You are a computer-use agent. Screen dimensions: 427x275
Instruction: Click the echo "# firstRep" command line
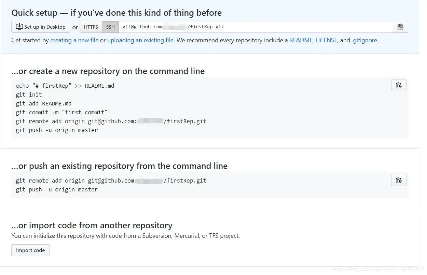[65, 86]
